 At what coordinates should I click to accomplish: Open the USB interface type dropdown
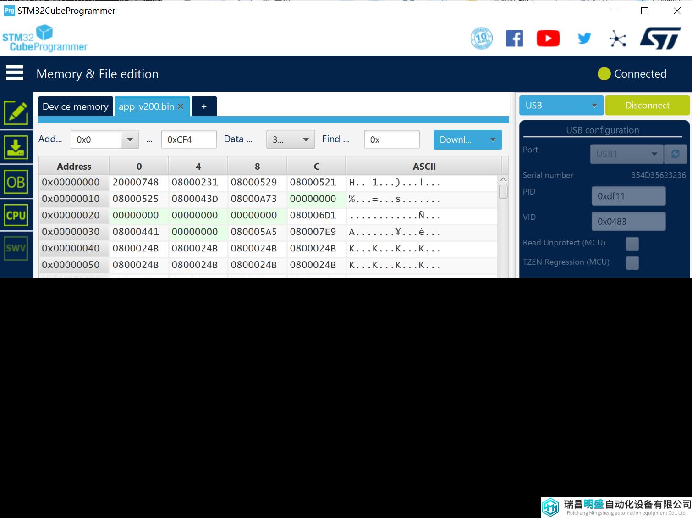(x=561, y=106)
